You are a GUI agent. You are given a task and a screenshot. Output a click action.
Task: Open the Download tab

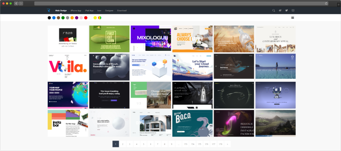coord(122,10)
